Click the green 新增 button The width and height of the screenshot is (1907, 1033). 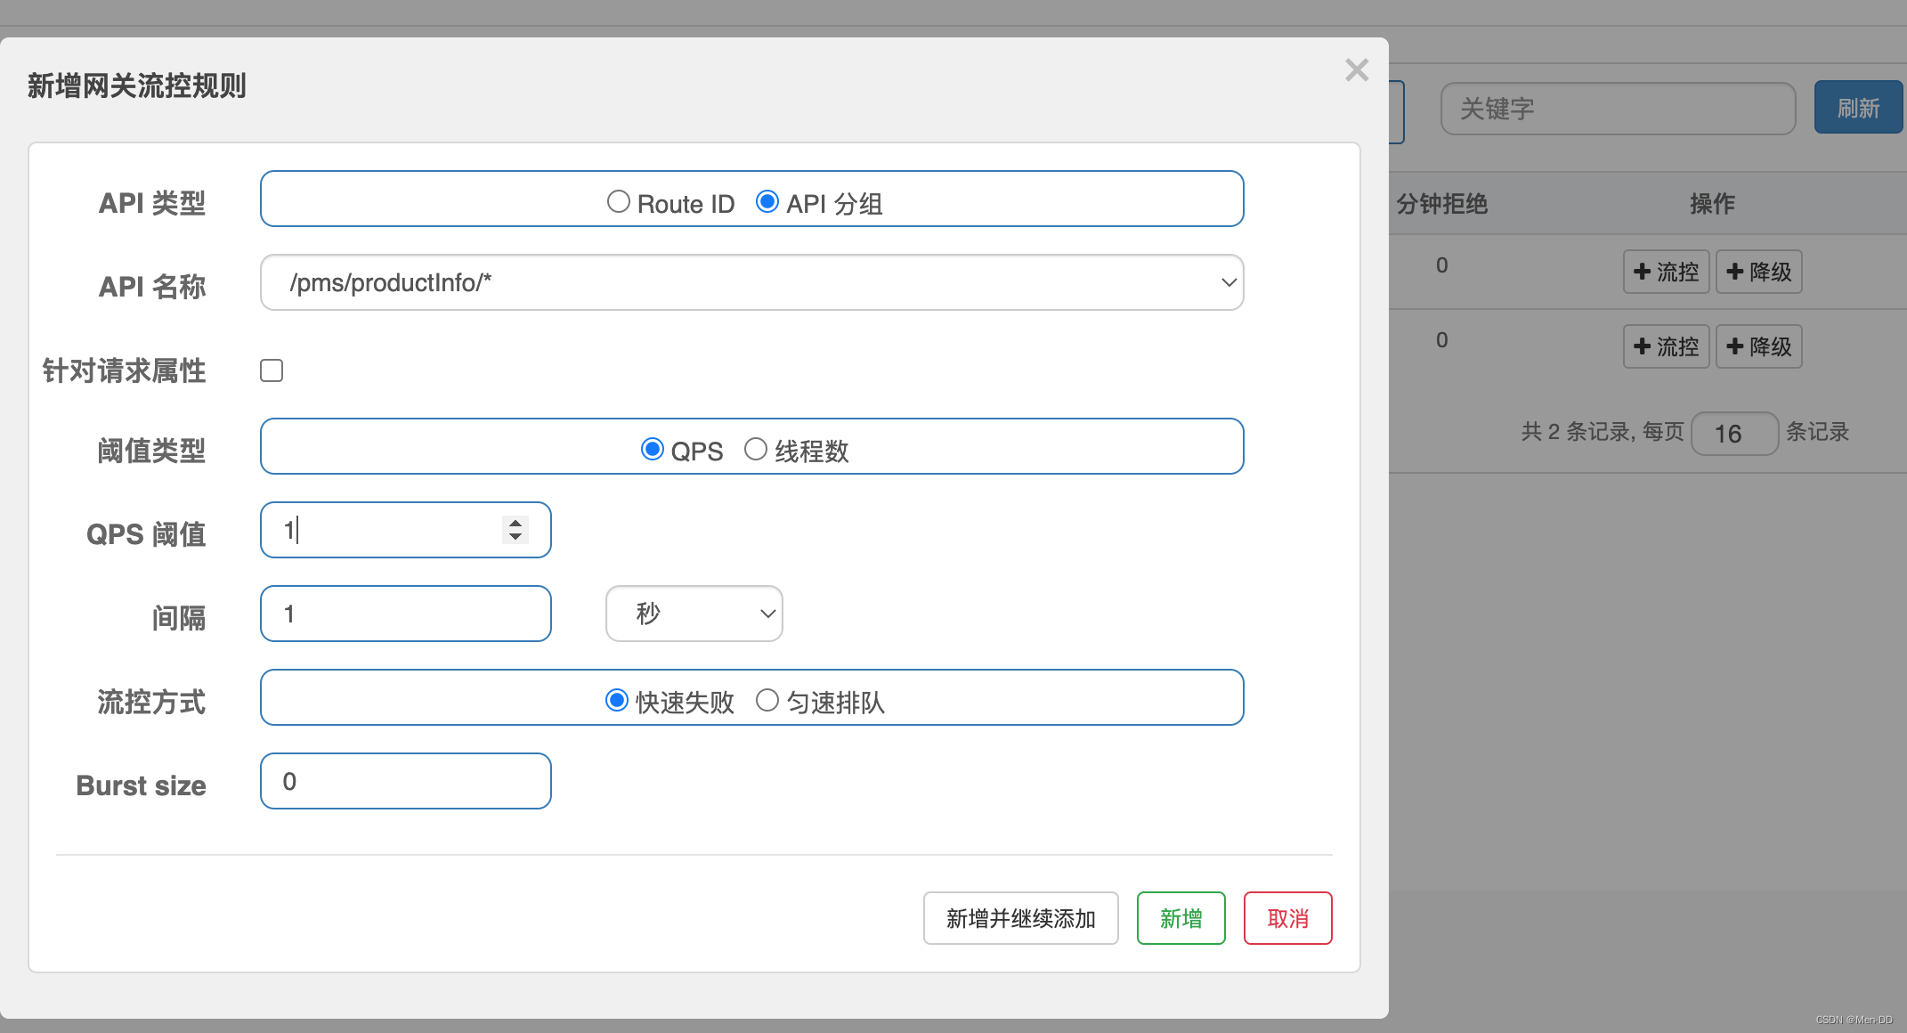1181,918
